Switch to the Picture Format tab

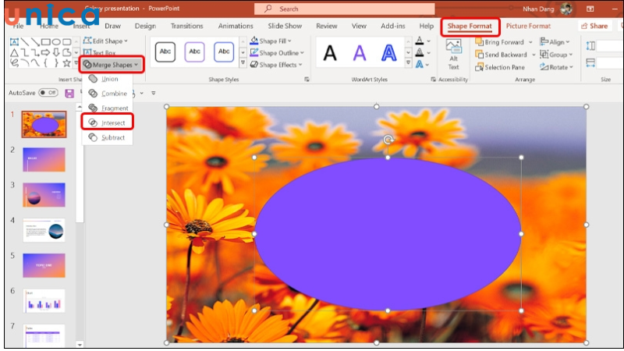click(528, 26)
